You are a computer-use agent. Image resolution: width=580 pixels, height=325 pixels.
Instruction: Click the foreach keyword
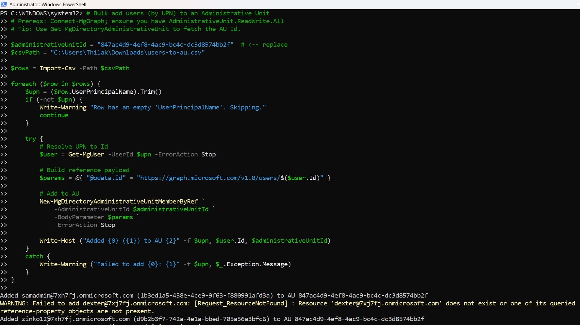click(23, 84)
